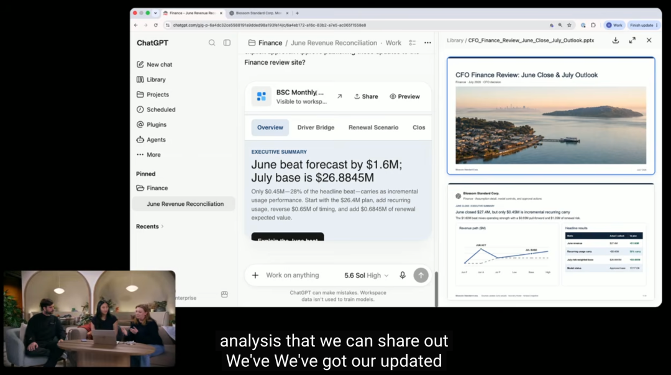Download the CFO Finance Review pptx
This screenshot has height=375, width=671.
click(615, 40)
